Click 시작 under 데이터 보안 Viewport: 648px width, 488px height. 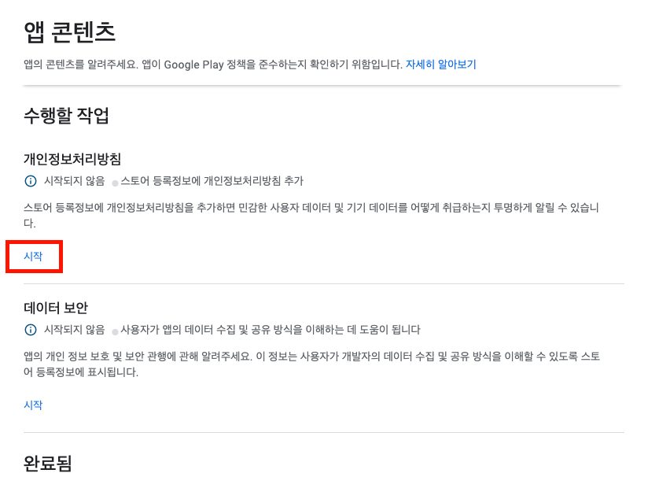(33, 405)
